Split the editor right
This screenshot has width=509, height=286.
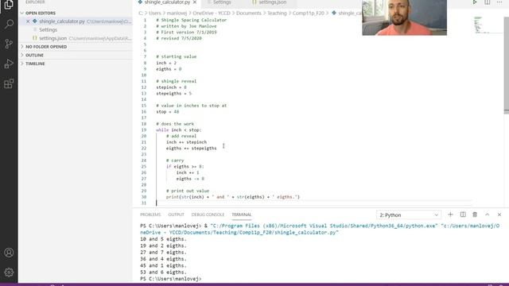click(x=488, y=2)
